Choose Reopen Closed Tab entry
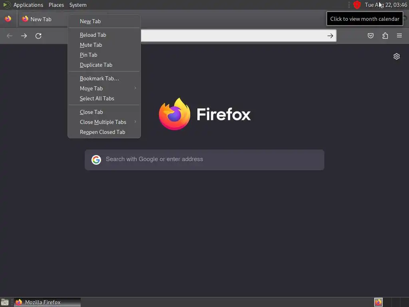This screenshot has width=409, height=307. (104, 132)
